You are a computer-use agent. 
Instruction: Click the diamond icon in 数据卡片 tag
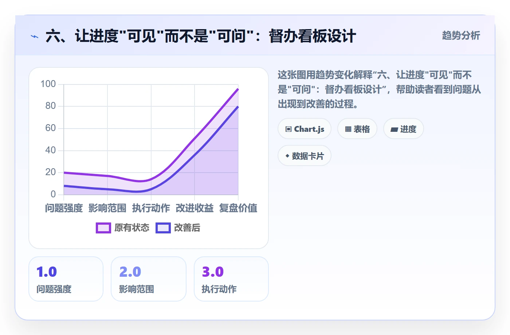287,156
